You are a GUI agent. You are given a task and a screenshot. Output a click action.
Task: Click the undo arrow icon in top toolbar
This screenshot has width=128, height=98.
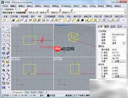coord(22,20)
